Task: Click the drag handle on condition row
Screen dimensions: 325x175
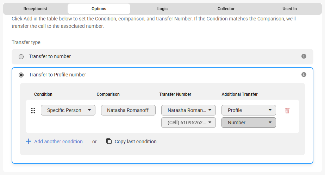Action: (x=33, y=111)
